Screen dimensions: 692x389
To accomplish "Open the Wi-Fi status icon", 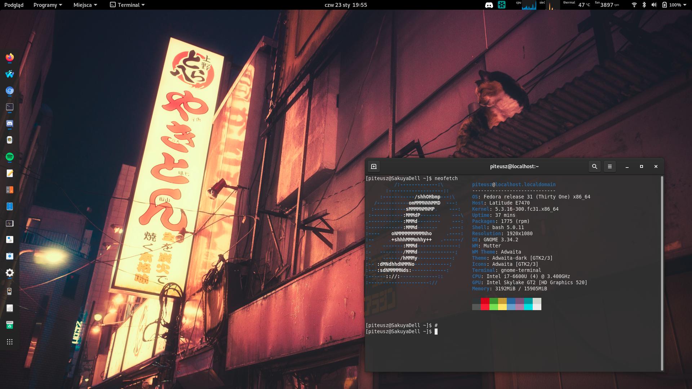I will tap(634, 5).
